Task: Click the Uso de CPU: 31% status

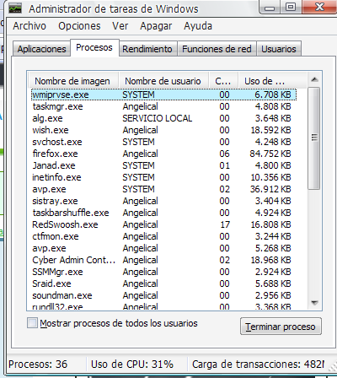Action: coord(132,364)
